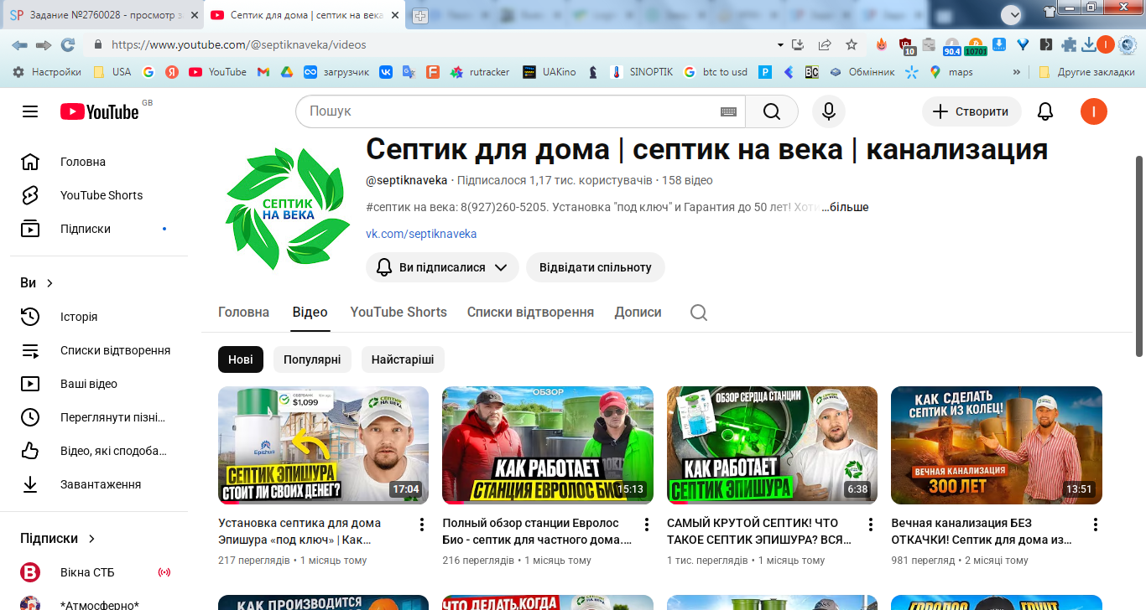1146x610 pixels.
Task: Open more actions for 'САМЫЙ КРУТОЙ СЕПТИК' video
Action: 871,525
